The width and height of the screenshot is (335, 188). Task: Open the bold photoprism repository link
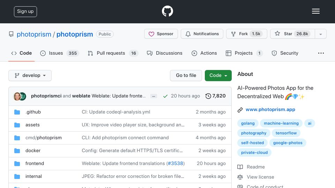coord(75,34)
